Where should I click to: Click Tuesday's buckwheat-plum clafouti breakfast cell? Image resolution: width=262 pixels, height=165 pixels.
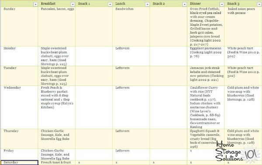click(x=57, y=76)
